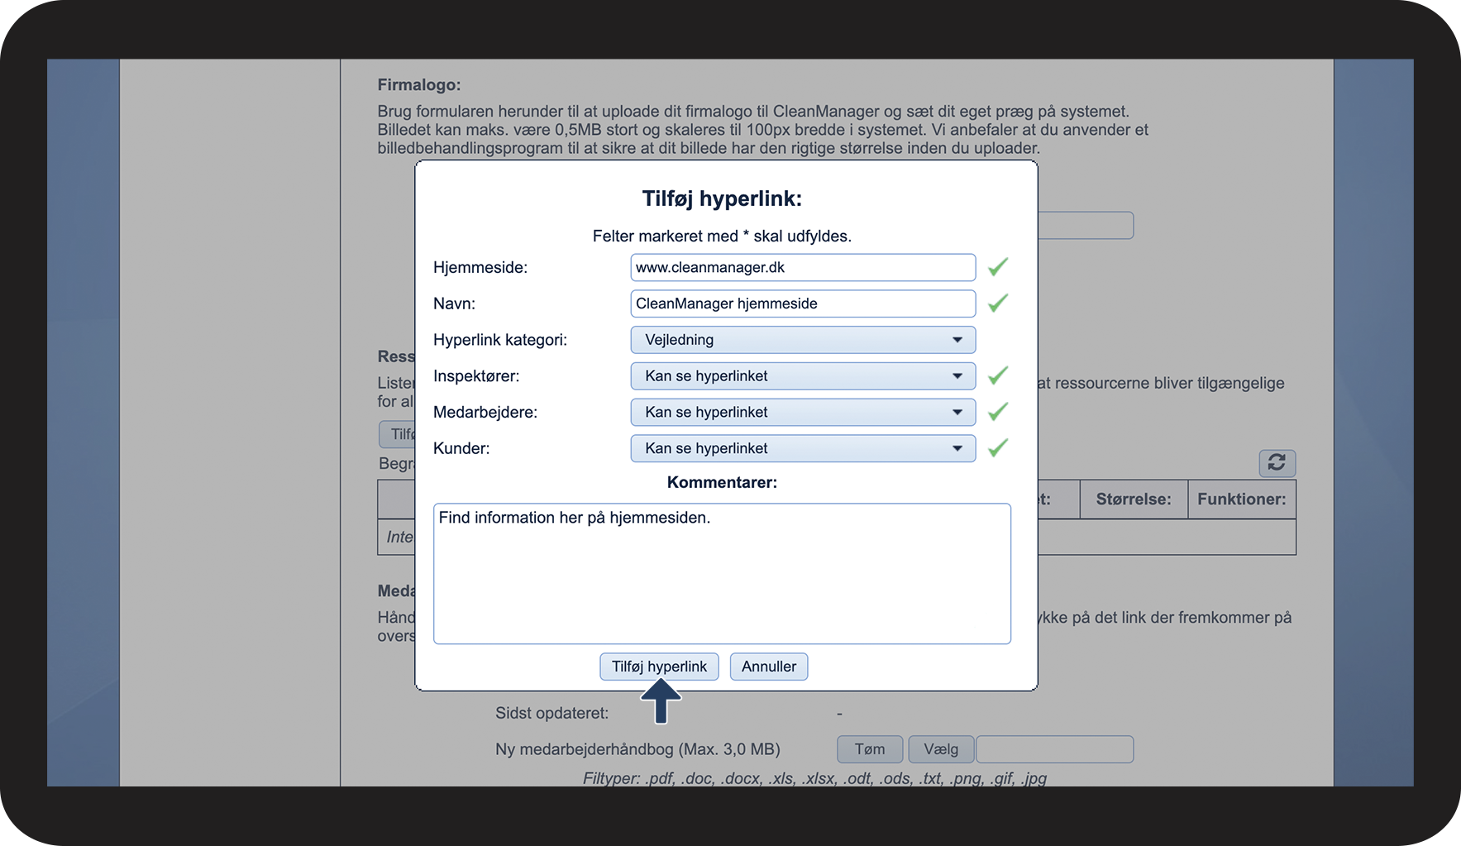Click the Funktioner column header
1461x846 pixels.
click(1242, 499)
